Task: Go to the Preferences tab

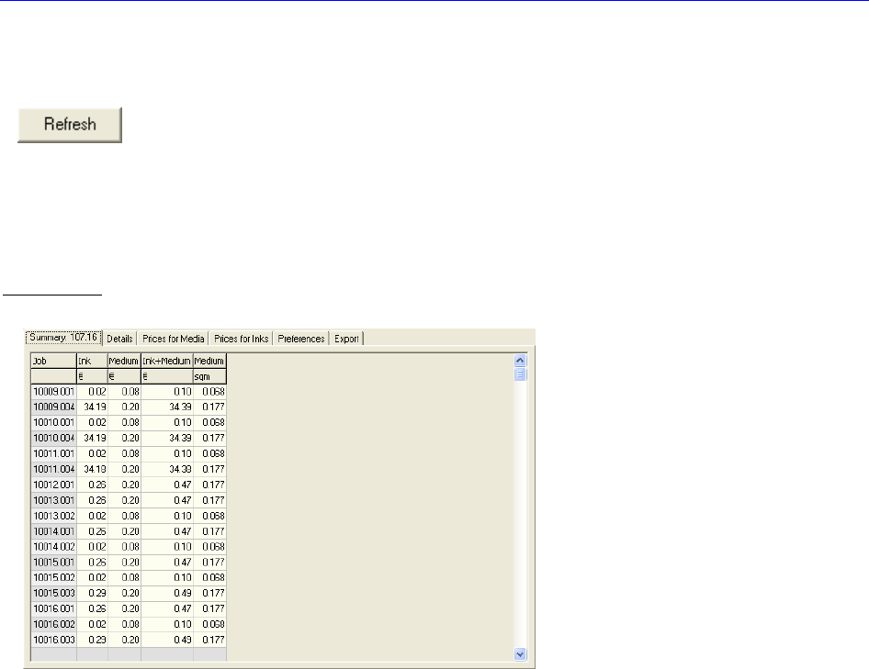Action: [301, 339]
